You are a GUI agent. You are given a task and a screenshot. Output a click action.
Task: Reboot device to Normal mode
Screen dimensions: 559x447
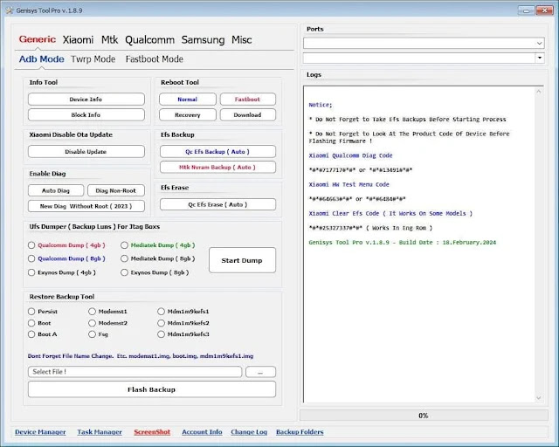coord(188,100)
